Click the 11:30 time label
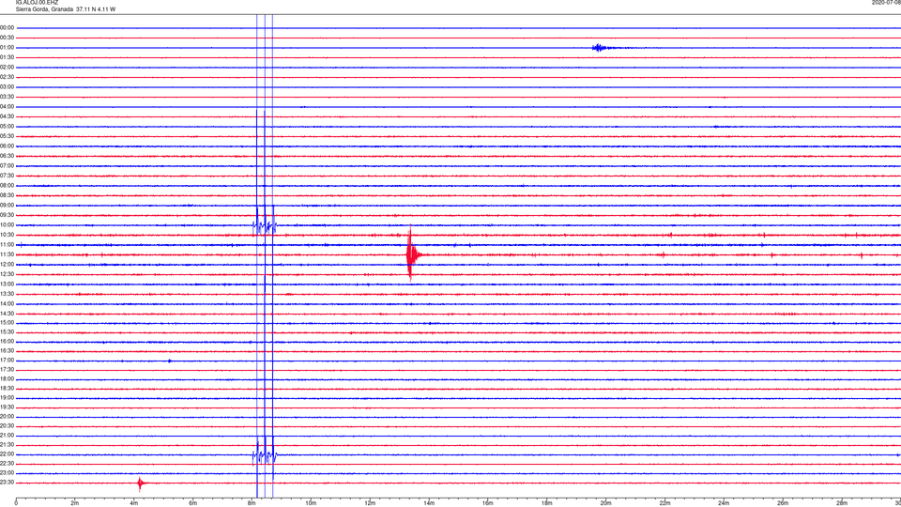 8,254
